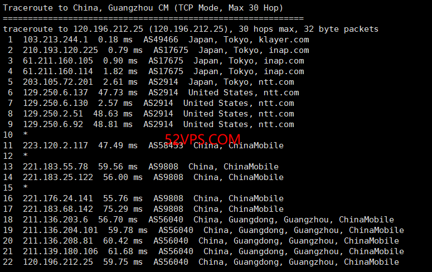Click the IP 210.193.120.225 in hop 2
Screen dimensions: 432x272
(60, 50)
